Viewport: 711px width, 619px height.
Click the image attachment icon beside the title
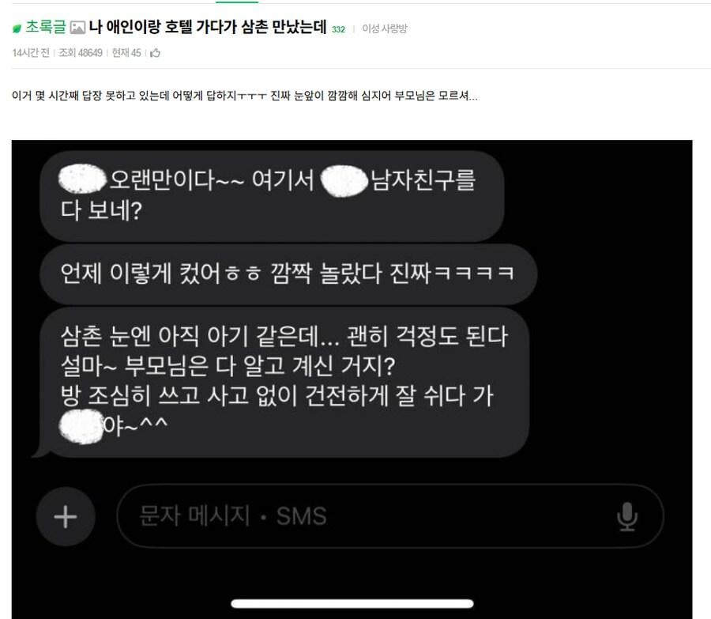click(77, 28)
